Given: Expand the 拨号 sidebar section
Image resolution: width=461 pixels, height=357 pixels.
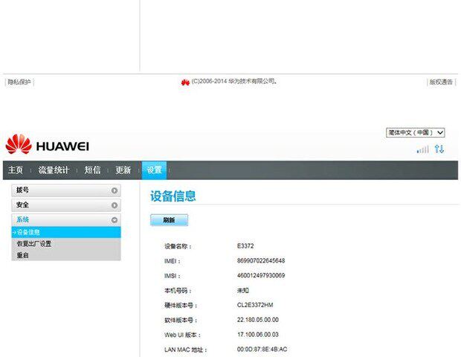Looking at the screenshot, I should click(66, 190).
